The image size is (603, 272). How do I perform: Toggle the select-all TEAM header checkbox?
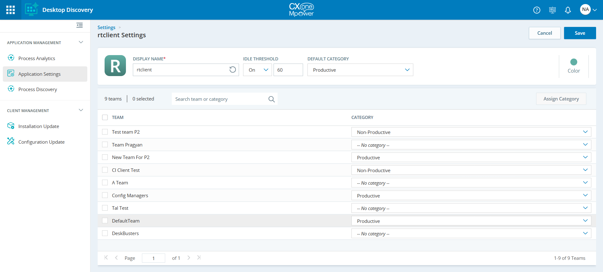click(105, 117)
